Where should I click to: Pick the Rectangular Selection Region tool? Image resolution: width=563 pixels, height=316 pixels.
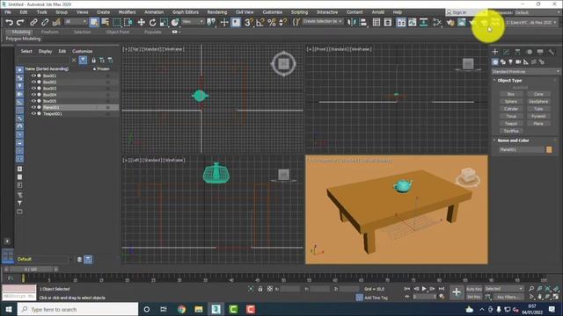(x=117, y=22)
